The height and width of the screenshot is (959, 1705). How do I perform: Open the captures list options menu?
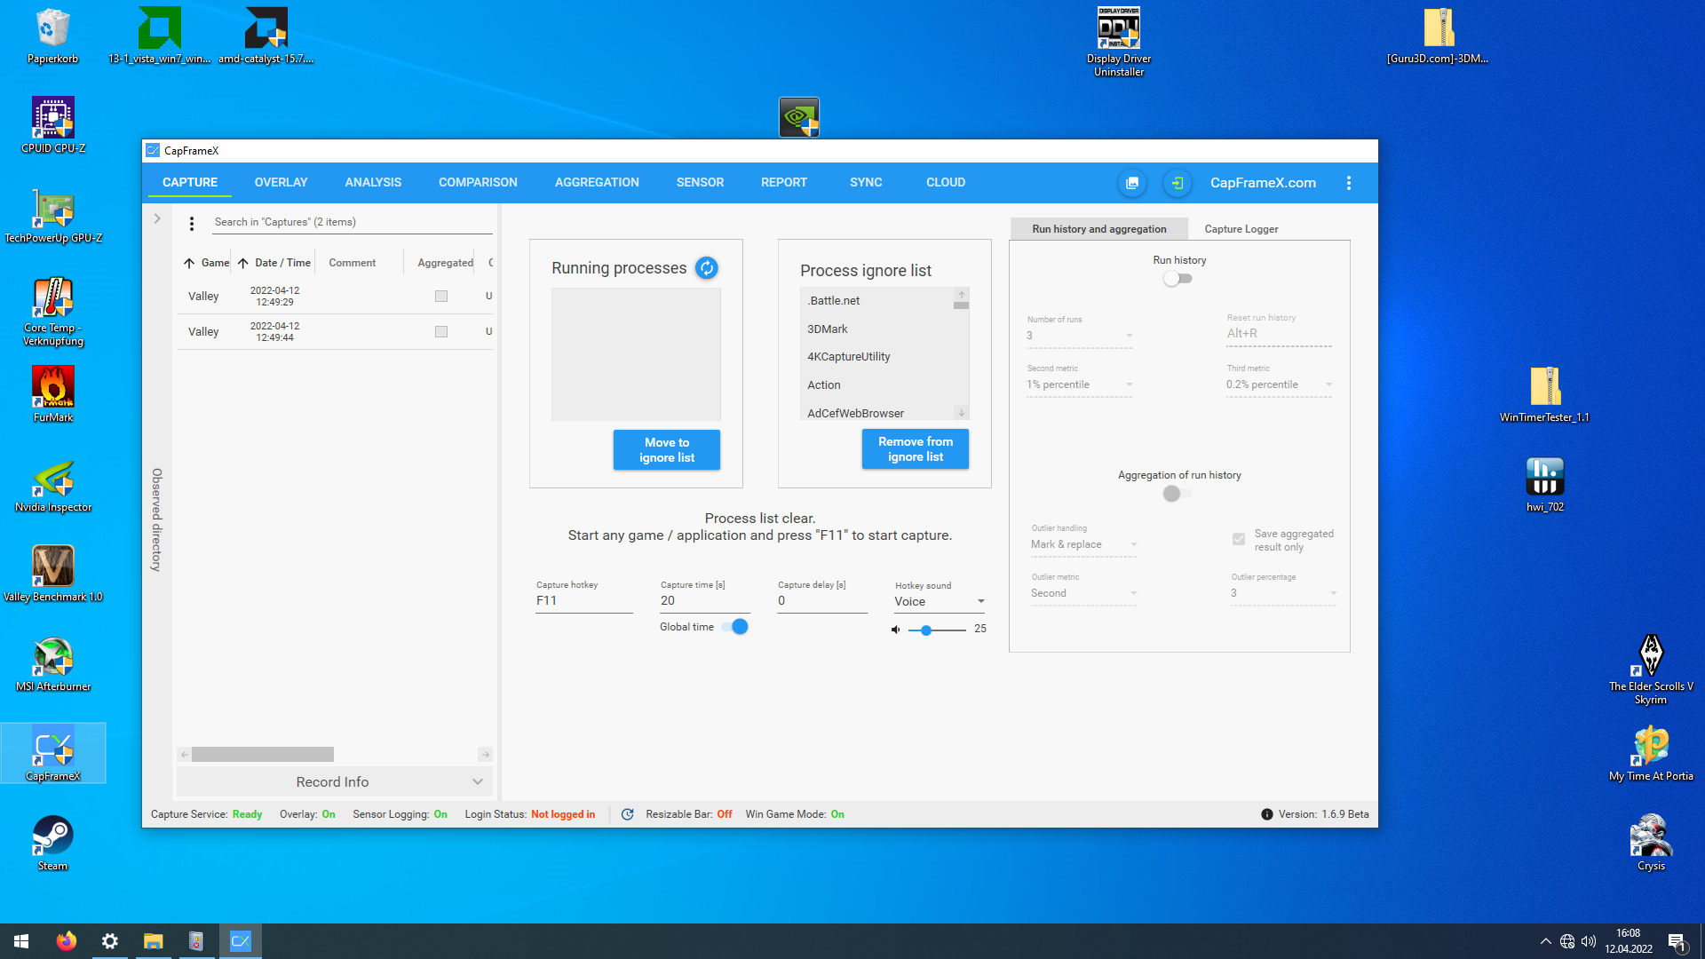tap(192, 224)
